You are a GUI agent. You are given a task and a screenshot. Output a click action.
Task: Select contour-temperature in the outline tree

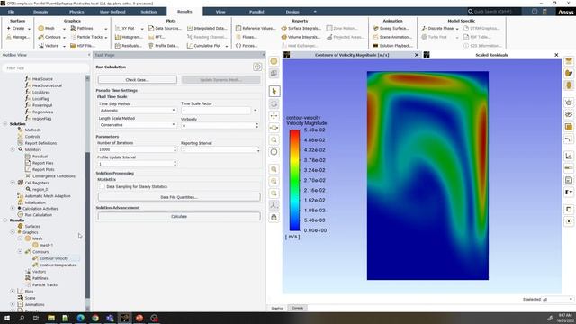click(58, 265)
